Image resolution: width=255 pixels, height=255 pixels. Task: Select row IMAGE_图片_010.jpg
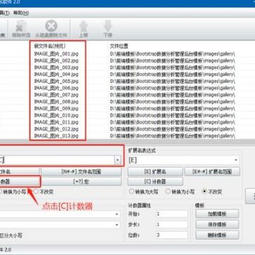pyautogui.click(x=56, y=115)
